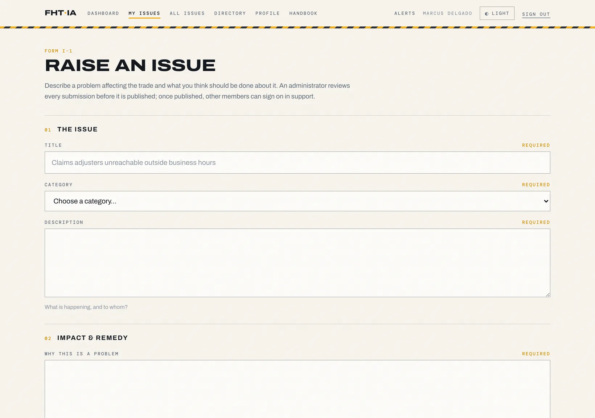
Task: Click the Description field label
Action: [x=64, y=222]
